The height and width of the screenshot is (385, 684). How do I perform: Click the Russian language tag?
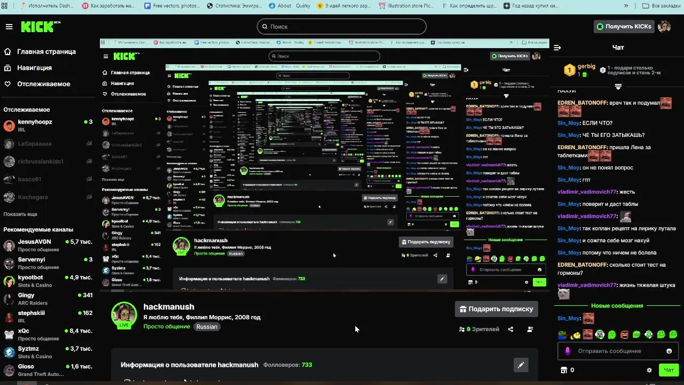[207, 326]
